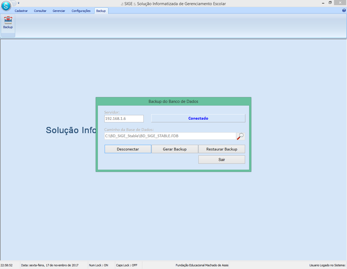The width and height of the screenshot is (347, 269).
Task: Open the database path browse magnifier icon
Action: (240, 136)
